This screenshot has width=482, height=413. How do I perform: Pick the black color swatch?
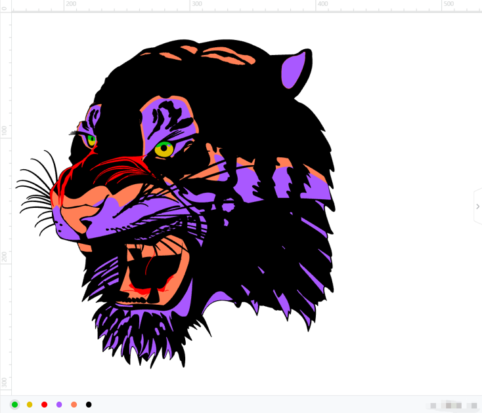89,404
